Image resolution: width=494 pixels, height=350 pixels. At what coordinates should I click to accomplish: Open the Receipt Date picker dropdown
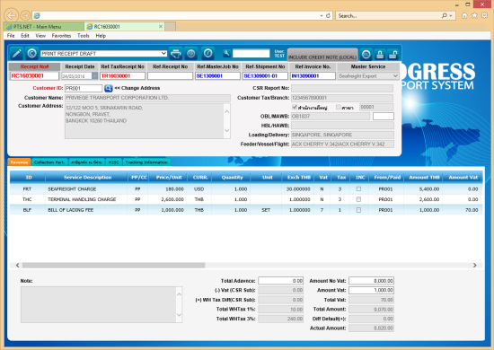95,76
